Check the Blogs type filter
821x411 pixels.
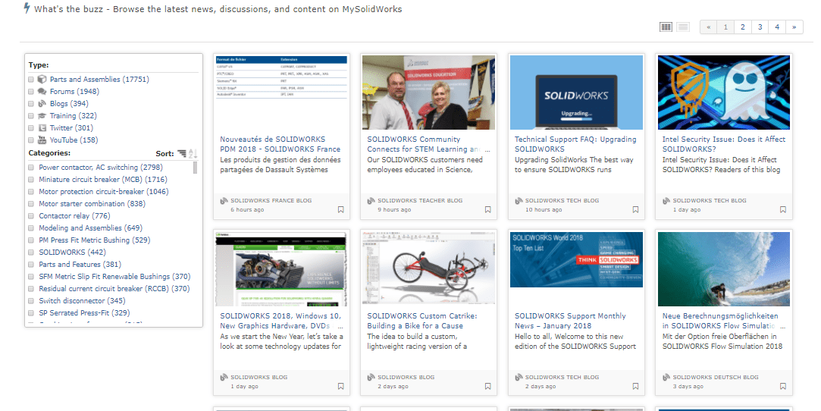pyautogui.click(x=31, y=104)
